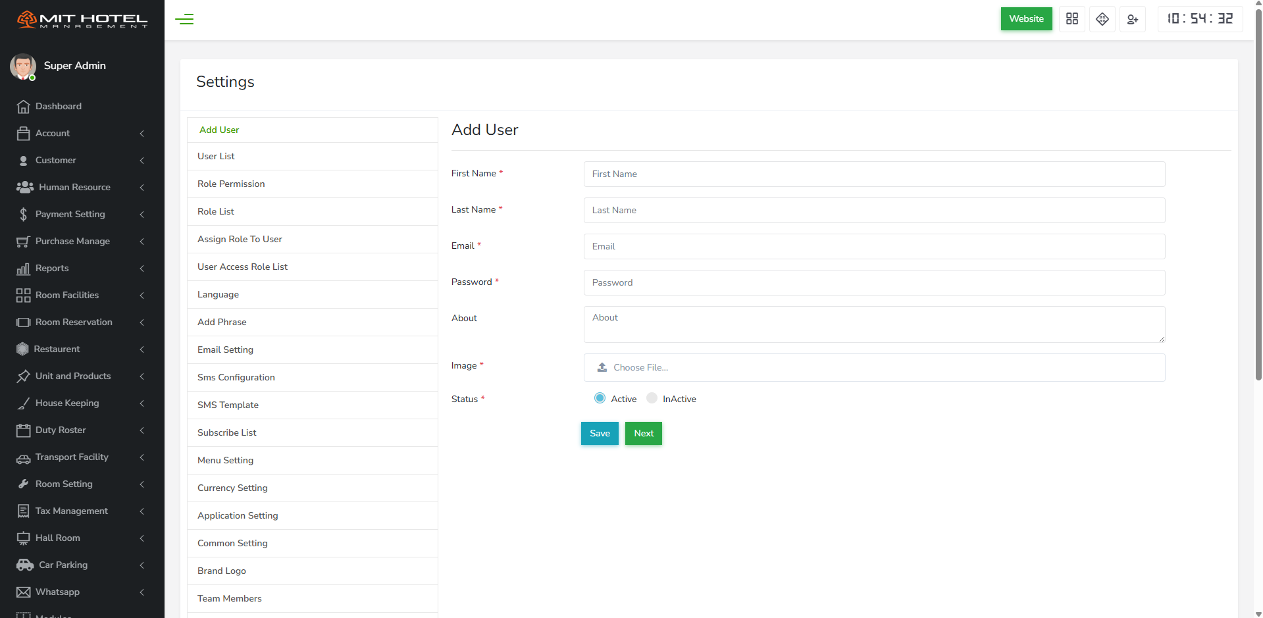The width and height of the screenshot is (1263, 618).
Task: Click the Room Reservation ticket icon
Action: click(23, 322)
